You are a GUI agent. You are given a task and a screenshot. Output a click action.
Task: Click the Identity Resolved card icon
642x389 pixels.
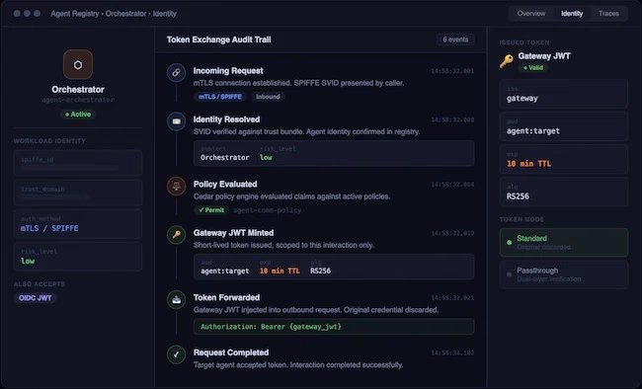tap(177, 121)
